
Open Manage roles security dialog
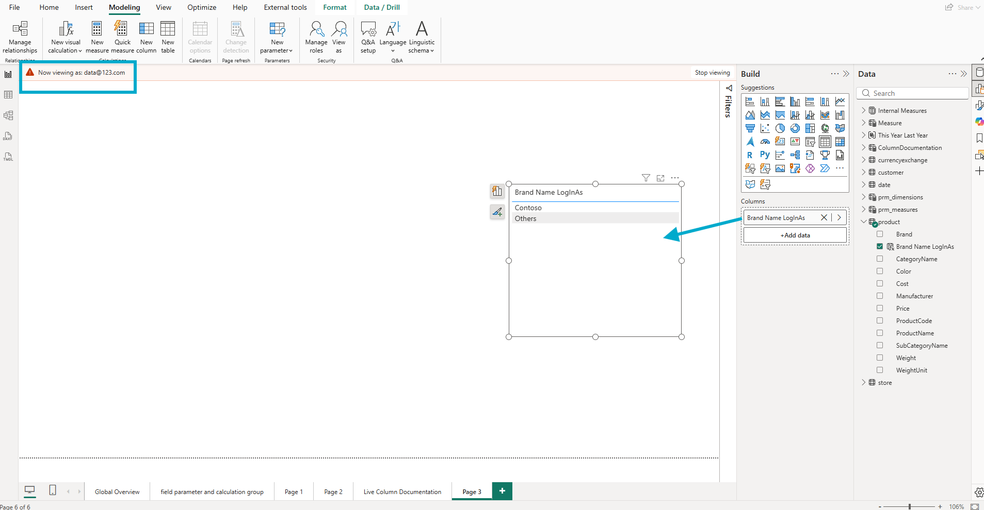(x=316, y=37)
